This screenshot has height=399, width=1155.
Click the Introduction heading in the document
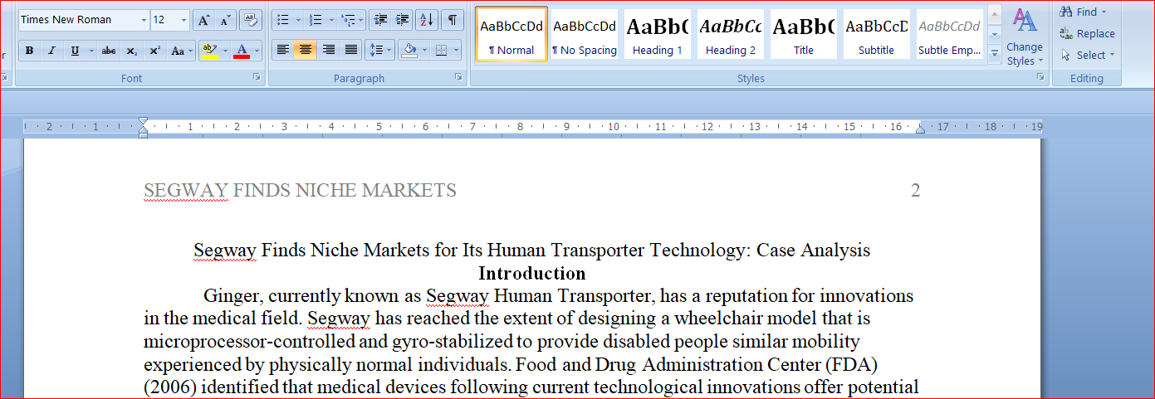point(531,273)
